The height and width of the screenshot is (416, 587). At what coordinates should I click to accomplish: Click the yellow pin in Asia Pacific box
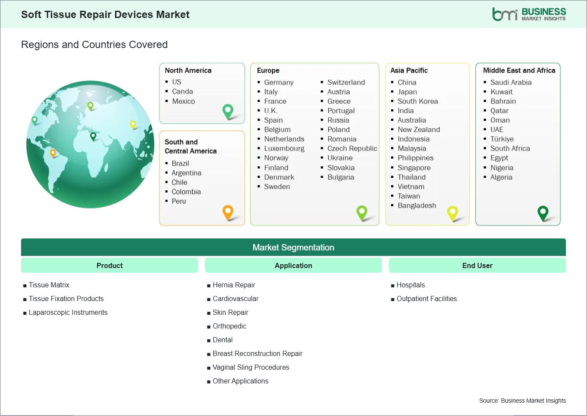click(452, 212)
